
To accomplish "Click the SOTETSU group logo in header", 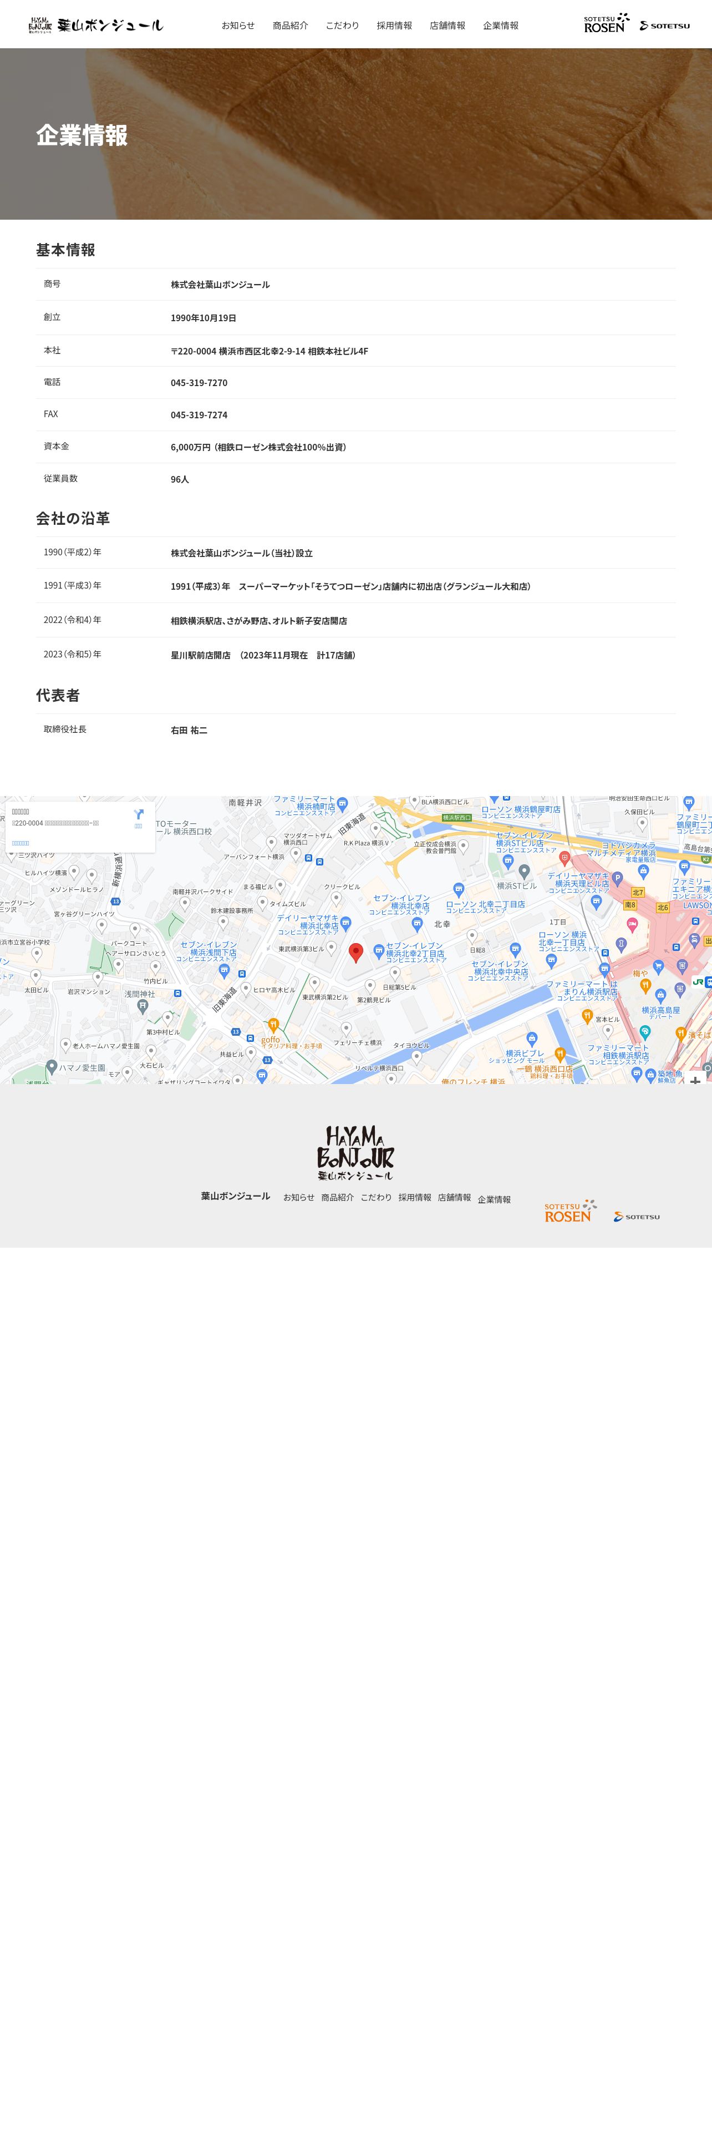I will tap(665, 26).
